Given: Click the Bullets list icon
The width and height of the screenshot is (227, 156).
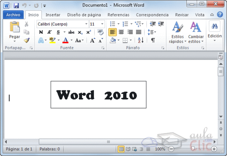Looking at the screenshot, I should pos(113,24).
